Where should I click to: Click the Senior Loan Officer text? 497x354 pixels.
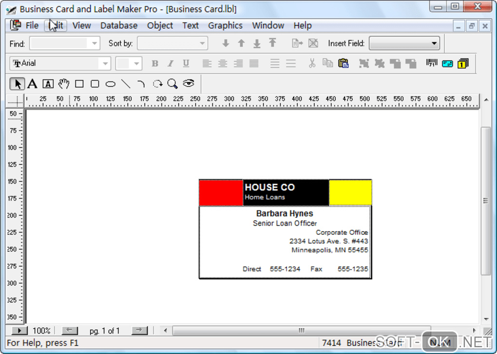coord(285,223)
